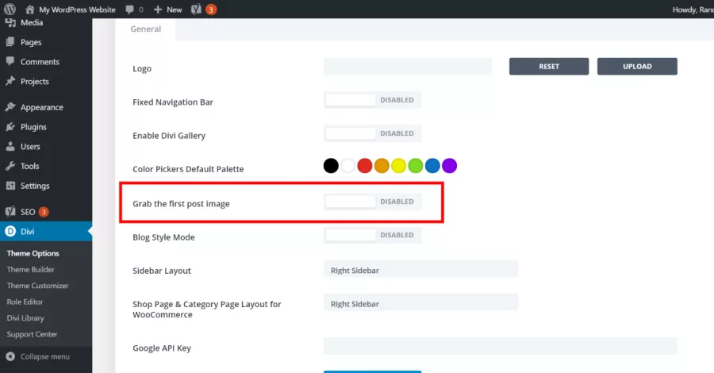Screen dimensions: 714x373
Task: Open the Projects menu label
Action: click(x=35, y=82)
